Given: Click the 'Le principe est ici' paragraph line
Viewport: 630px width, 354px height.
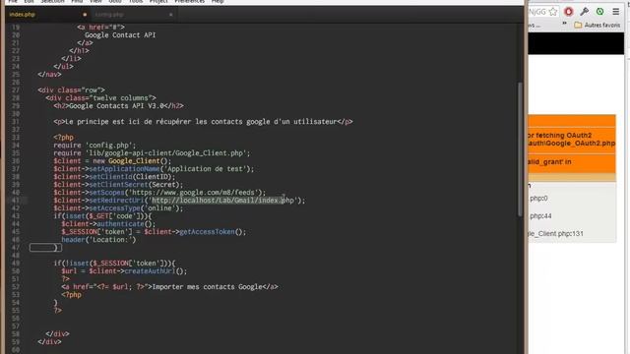Looking at the screenshot, I should click(203, 122).
